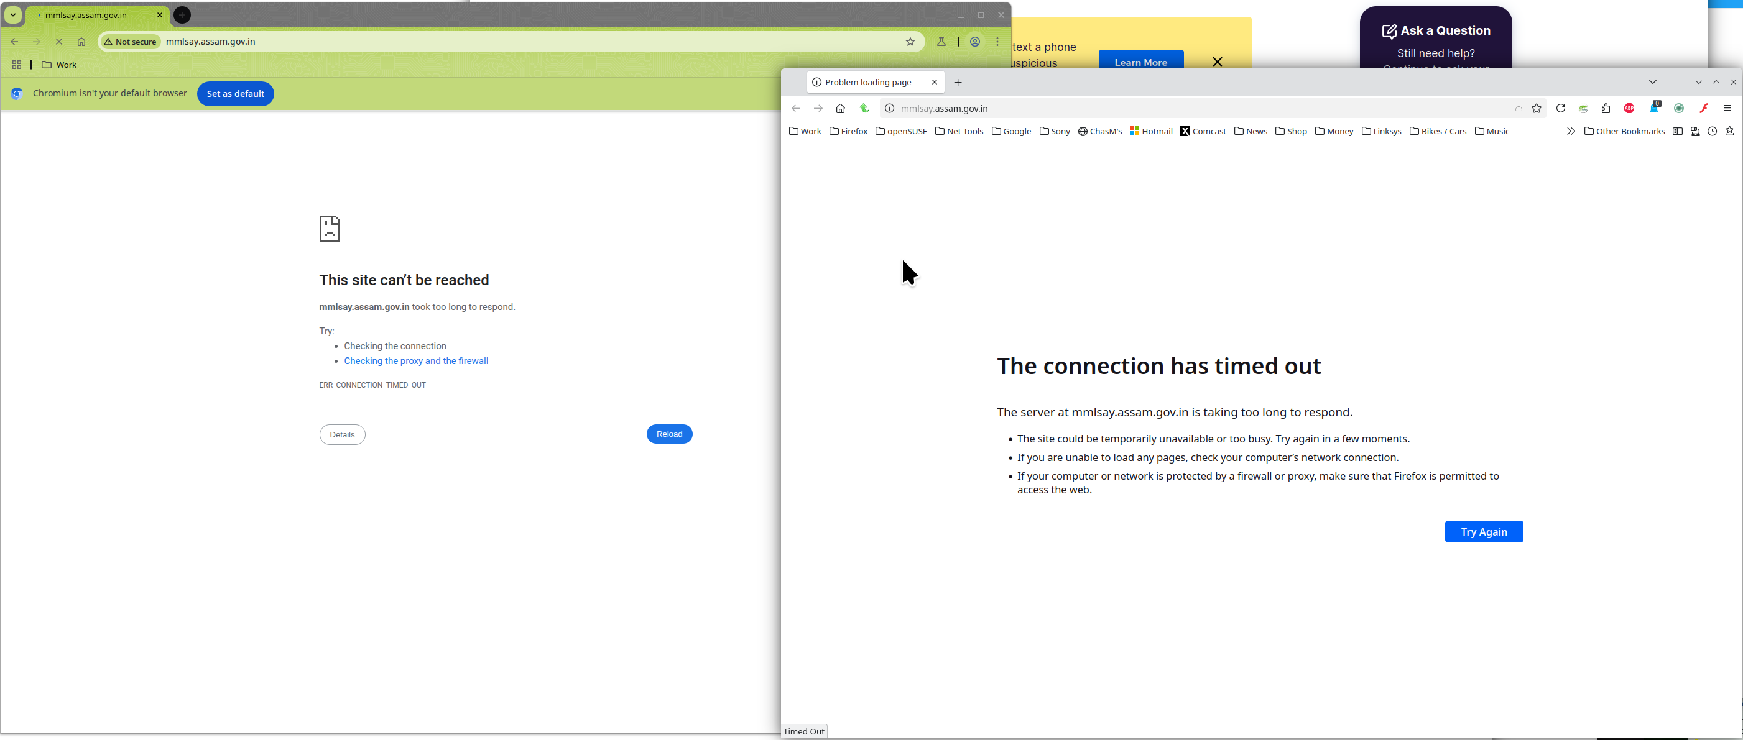List all Firefox tabs dropdown

click(x=1652, y=83)
